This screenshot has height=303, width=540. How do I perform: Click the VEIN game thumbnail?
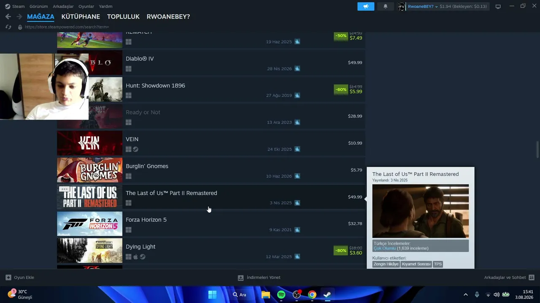tap(89, 143)
